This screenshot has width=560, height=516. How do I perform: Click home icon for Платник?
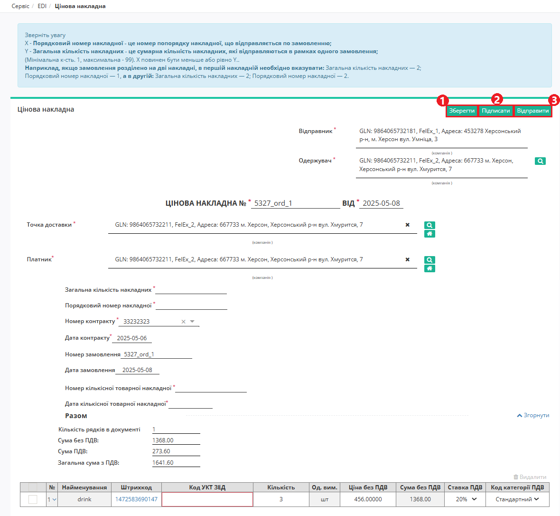pos(429,268)
